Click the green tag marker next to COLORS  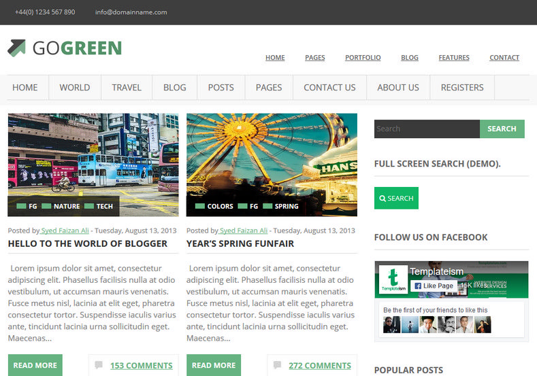coord(199,206)
